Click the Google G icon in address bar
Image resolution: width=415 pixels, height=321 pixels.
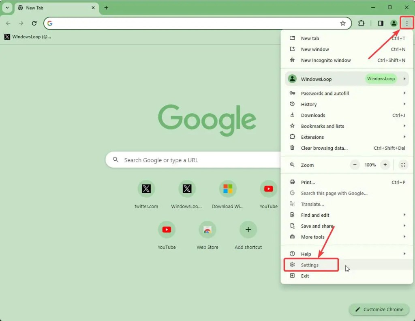(50, 23)
